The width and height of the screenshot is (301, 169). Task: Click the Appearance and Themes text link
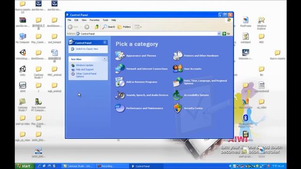(141, 56)
